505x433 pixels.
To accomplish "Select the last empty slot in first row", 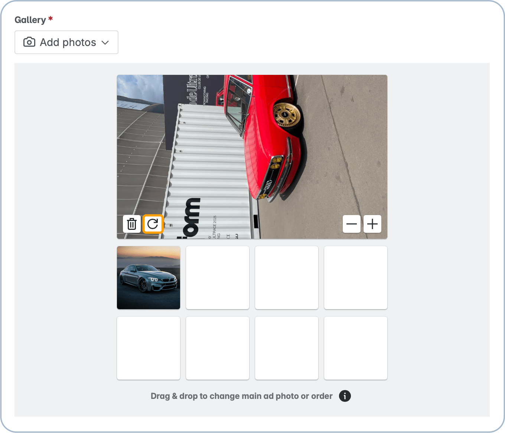I will click(x=356, y=278).
